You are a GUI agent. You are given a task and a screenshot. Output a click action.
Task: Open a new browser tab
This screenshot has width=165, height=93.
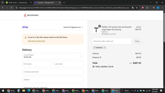pyautogui.click(x=64, y=3)
